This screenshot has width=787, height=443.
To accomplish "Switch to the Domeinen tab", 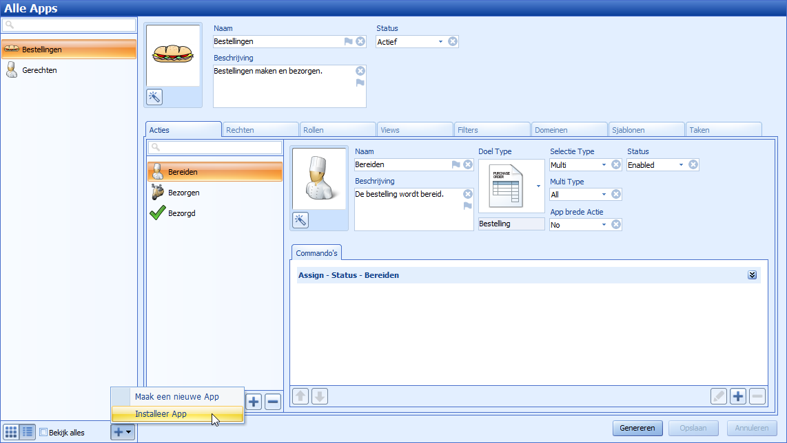I will coord(570,130).
